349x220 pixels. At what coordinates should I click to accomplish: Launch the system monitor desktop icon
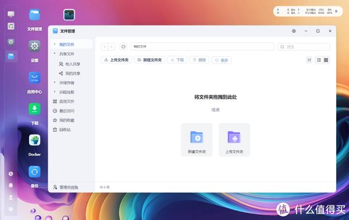(x=69, y=15)
